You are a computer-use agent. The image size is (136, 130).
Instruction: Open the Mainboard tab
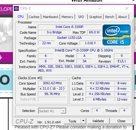click(x=50, y=17)
